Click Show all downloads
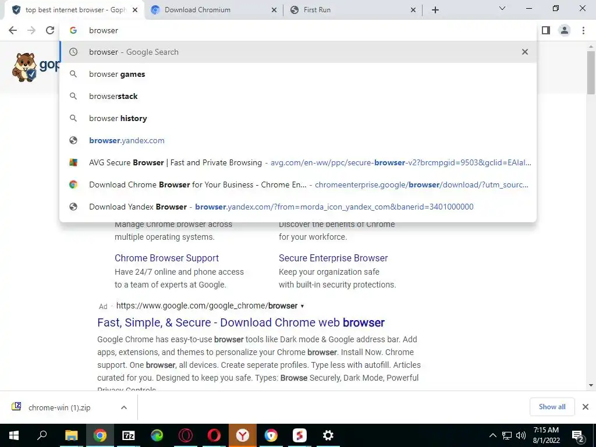Viewport: 596px width, 447px height. coord(552,407)
